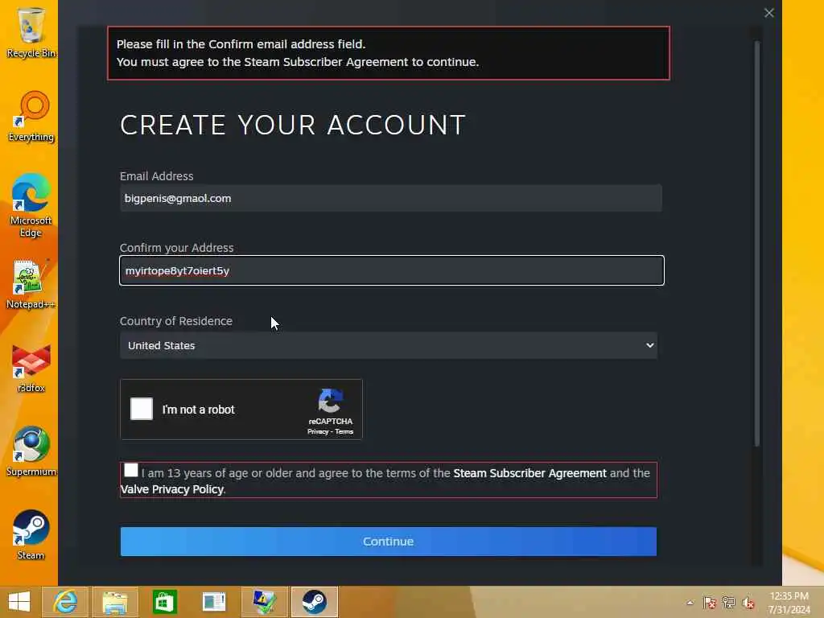Launch r3dfox browser desktop shortcut
The height and width of the screenshot is (618, 824).
tap(31, 368)
